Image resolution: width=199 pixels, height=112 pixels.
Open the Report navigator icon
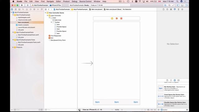[x=42, y=9]
